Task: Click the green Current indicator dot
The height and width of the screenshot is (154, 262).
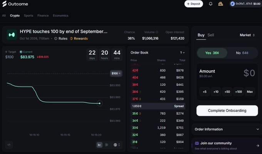Action: tap(21, 52)
